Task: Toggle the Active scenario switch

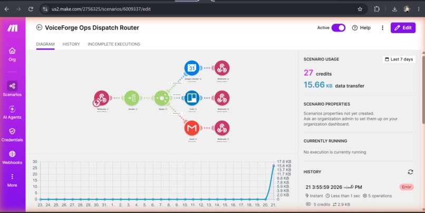Action: pyautogui.click(x=339, y=27)
